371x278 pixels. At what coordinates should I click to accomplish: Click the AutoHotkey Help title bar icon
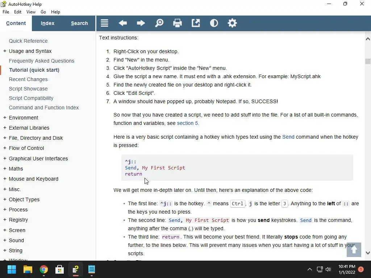[x=4, y=4]
